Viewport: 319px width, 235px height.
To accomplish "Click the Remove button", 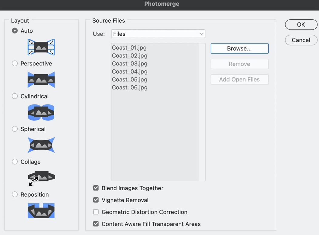I will pyautogui.click(x=240, y=64).
